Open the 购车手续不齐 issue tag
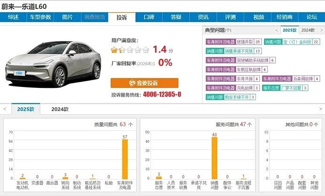325x196 pixels. point(230,97)
